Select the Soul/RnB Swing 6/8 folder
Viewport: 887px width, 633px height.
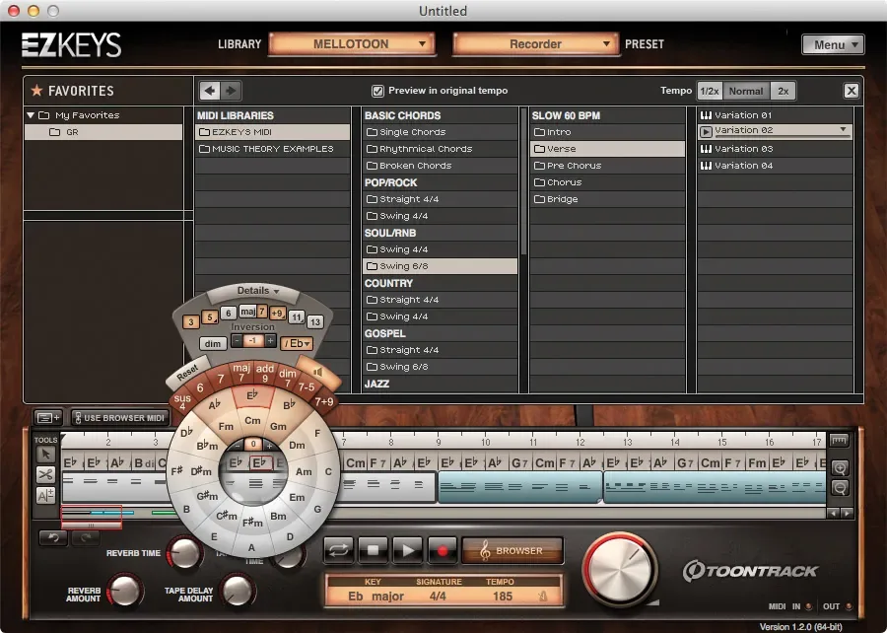click(440, 266)
